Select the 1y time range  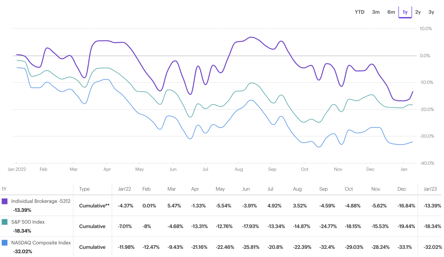[405, 12]
